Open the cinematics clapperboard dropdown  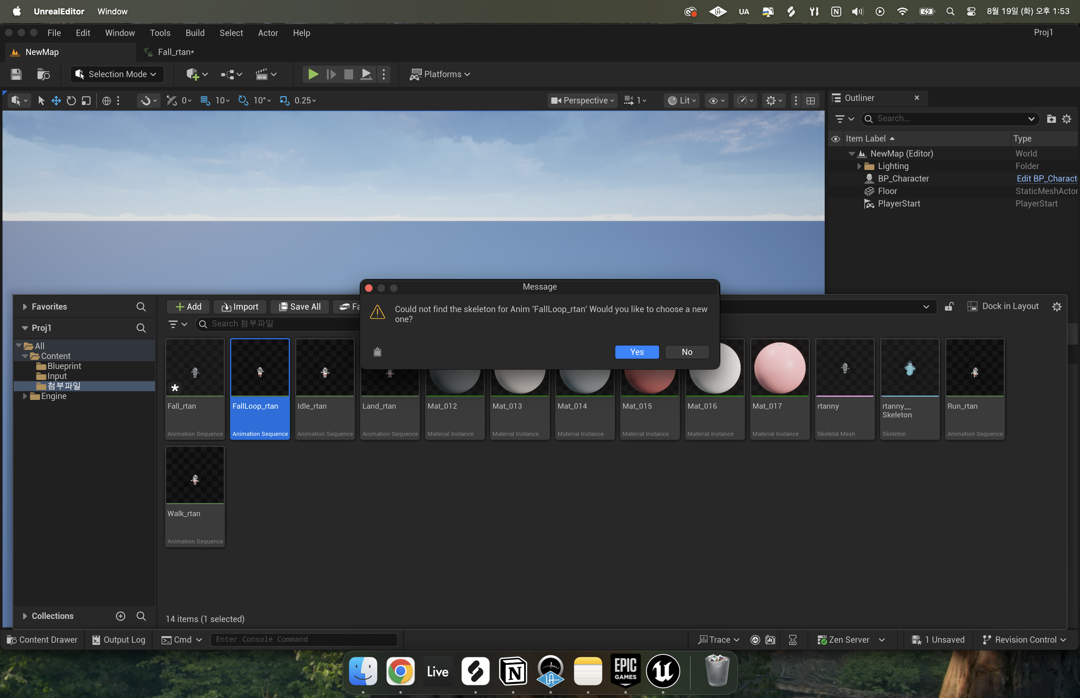pos(266,74)
